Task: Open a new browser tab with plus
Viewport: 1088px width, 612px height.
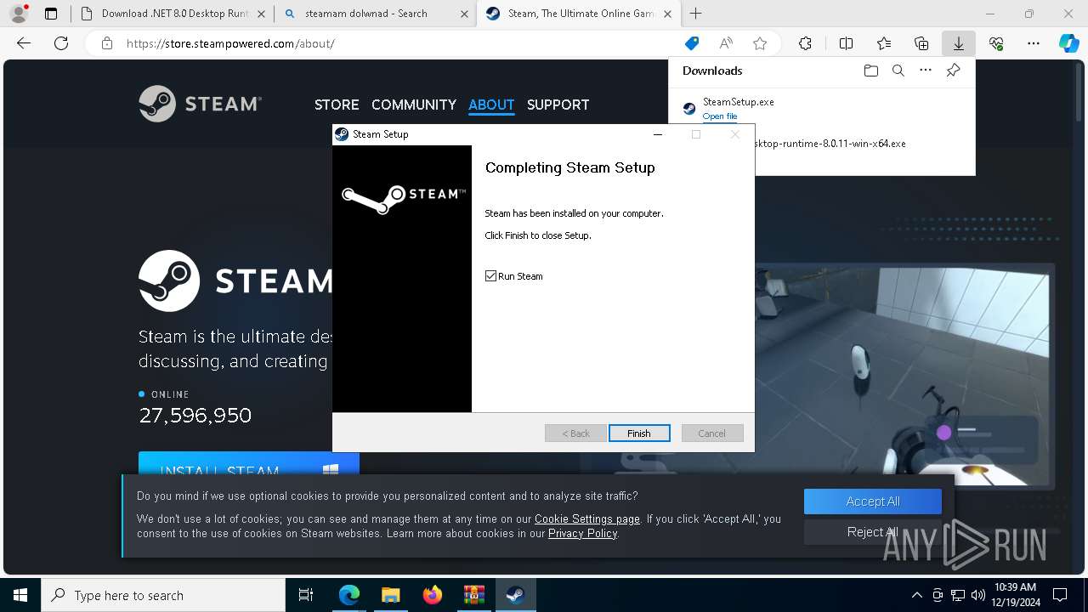Action: click(x=696, y=14)
